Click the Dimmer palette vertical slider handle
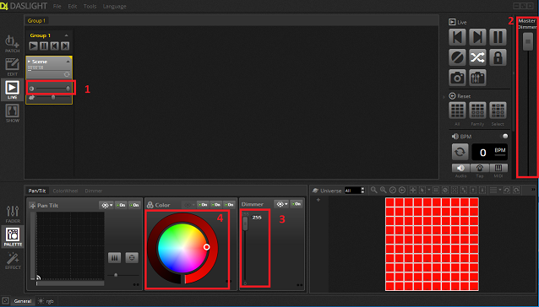Screen dimensions: 539x307 (245, 224)
